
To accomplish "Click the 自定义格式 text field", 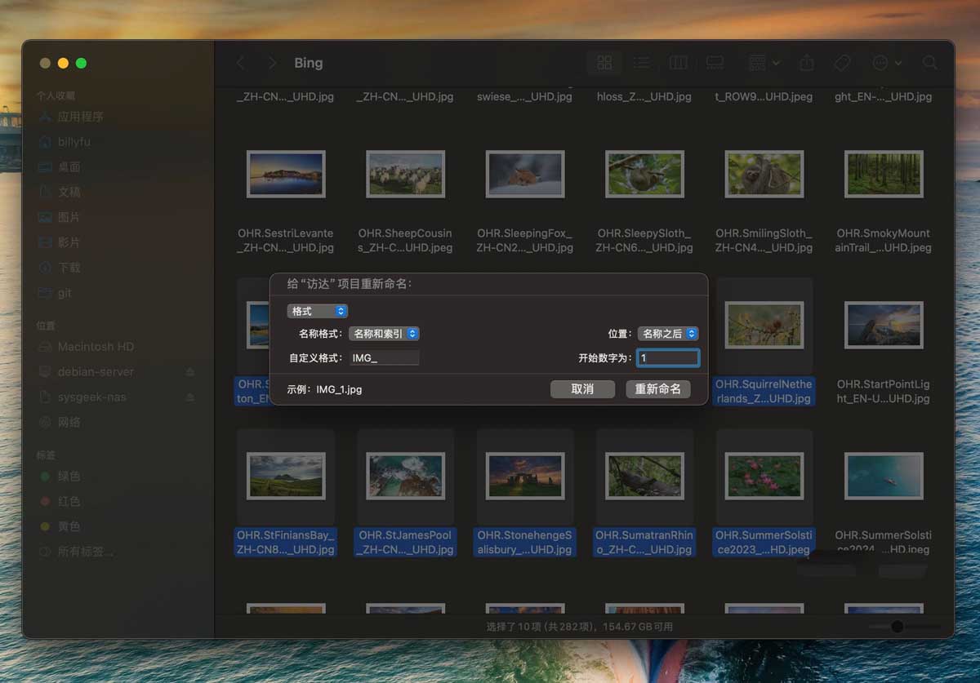I will click(x=384, y=357).
